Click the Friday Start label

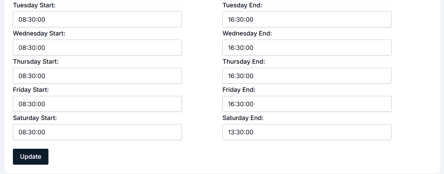[31, 90]
